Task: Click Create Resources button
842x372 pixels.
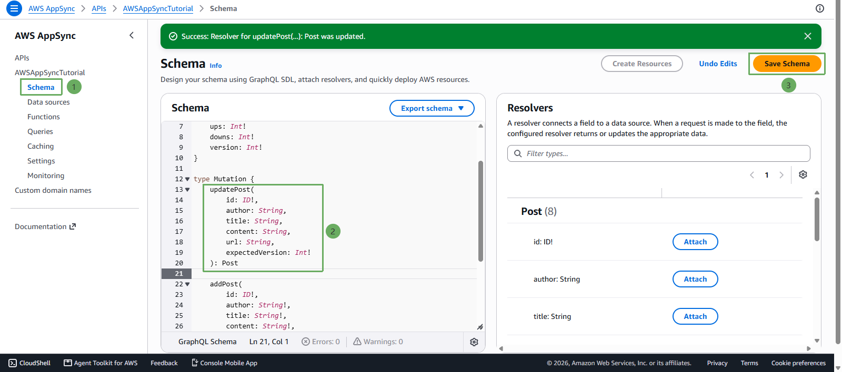Action: [642, 64]
